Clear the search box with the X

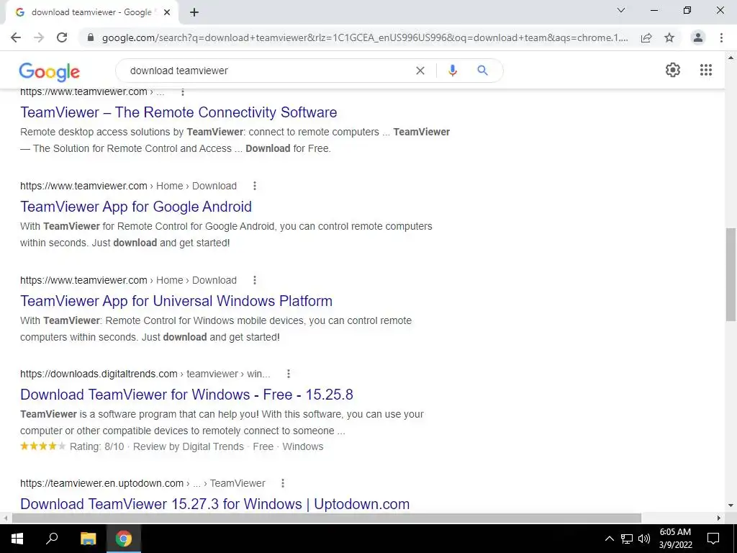420,71
